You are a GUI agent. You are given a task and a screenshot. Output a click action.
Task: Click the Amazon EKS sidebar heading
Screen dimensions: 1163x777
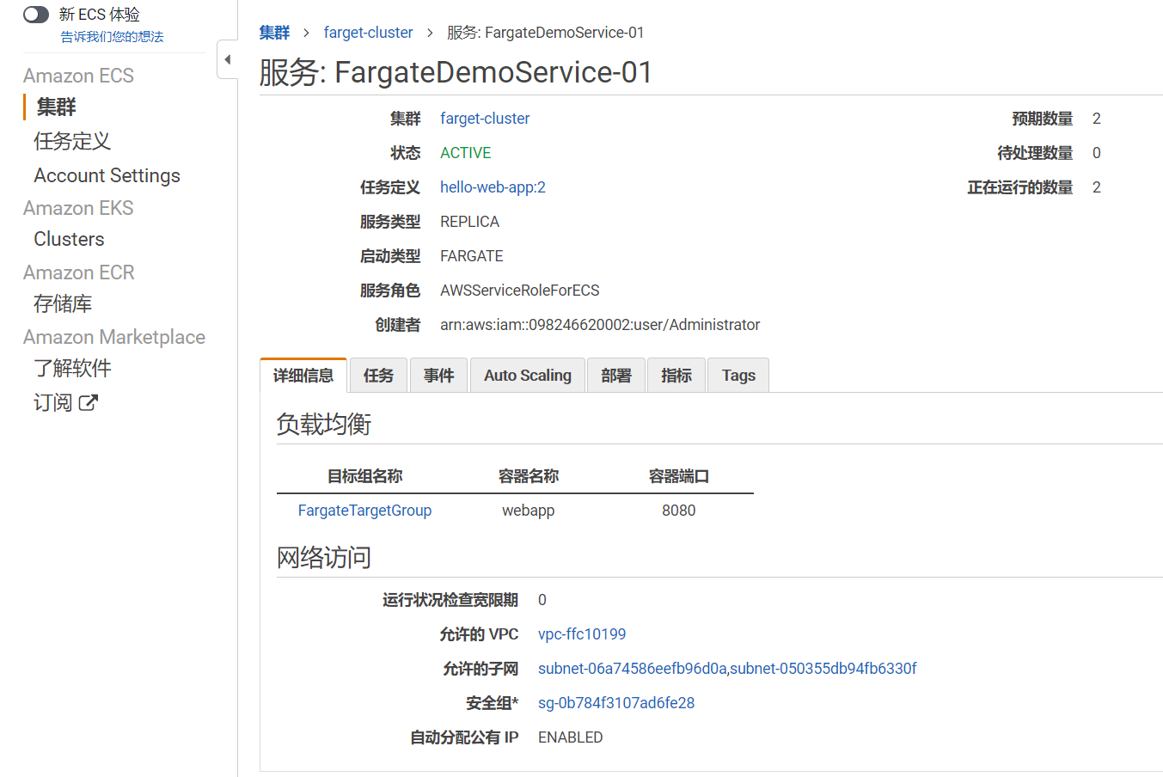click(x=78, y=208)
